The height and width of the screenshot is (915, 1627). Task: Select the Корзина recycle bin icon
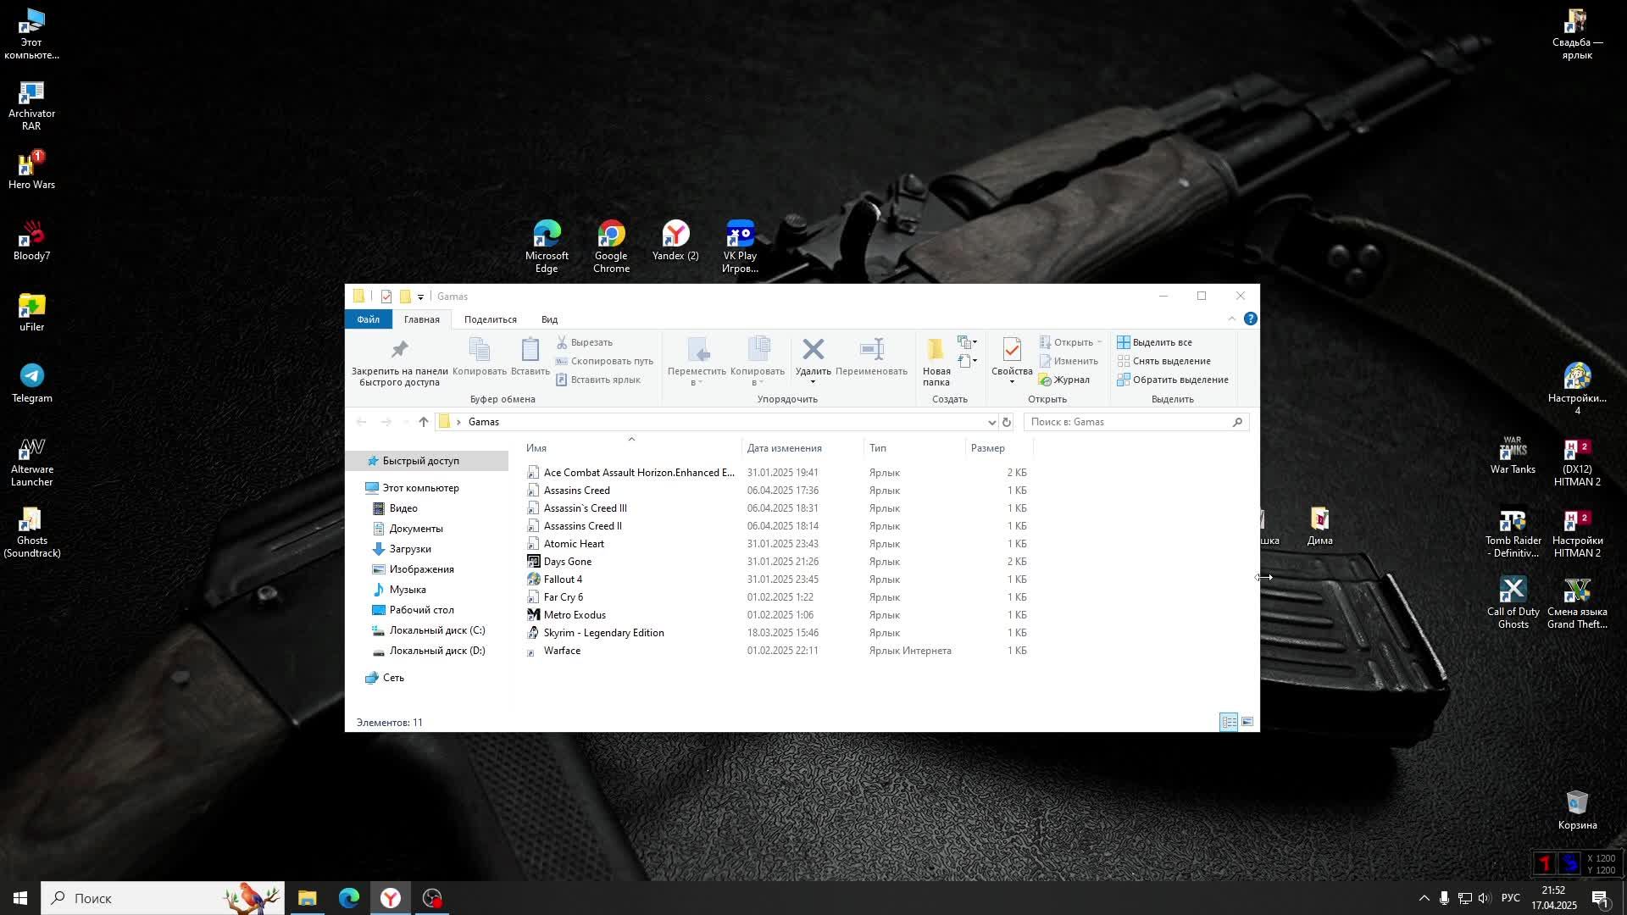tap(1577, 810)
